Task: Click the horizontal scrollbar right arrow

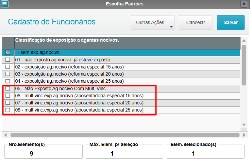Action: (x=244, y=135)
